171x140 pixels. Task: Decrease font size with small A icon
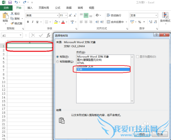pyautogui.click(x=75, y=15)
